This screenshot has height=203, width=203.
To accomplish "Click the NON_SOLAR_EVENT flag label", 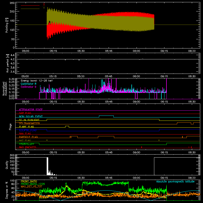I will point(31,116).
